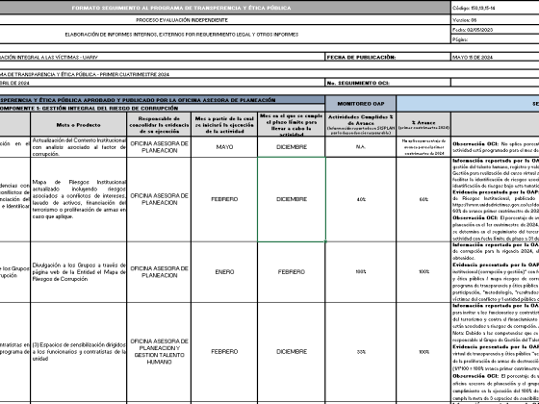Click the 'No aplica porcentaje de avance' cell
The image size is (539, 404).
click(x=423, y=147)
